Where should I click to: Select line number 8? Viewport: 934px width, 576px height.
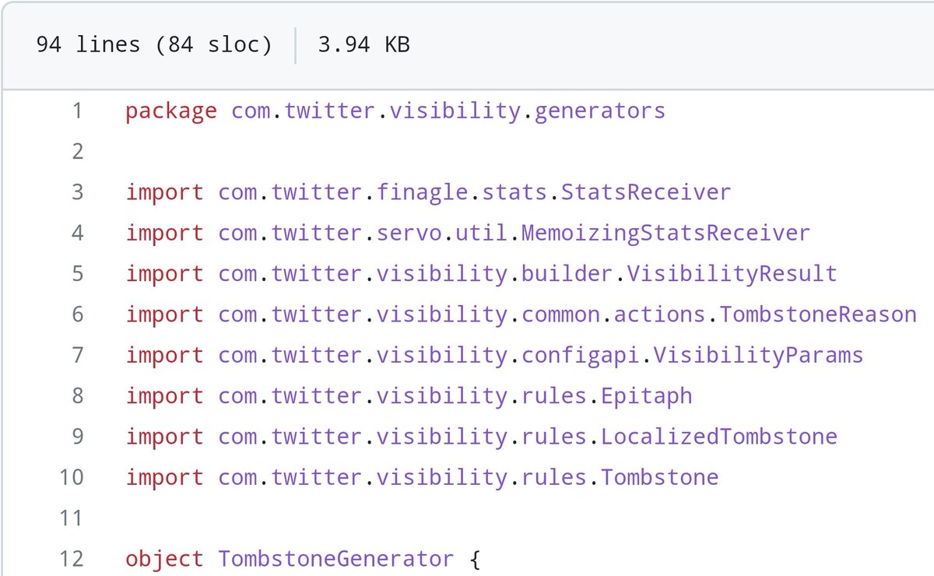(76, 395)
